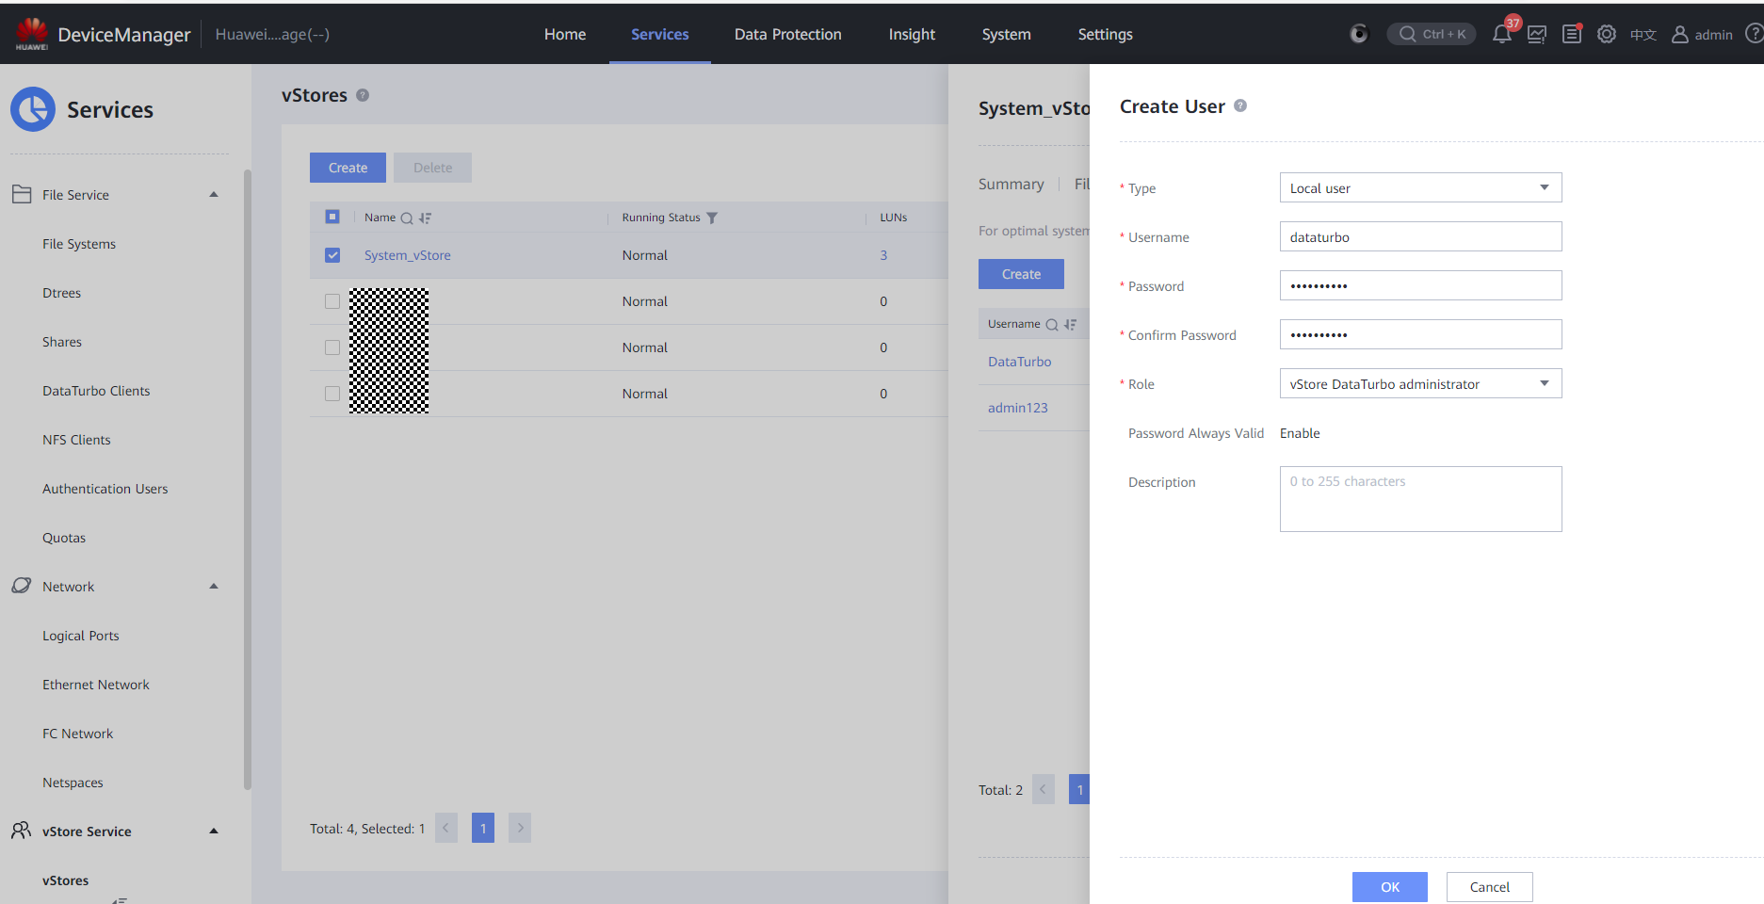The image size is (1764, 904).
Task: Click the performance monitoring chart icon
Action: tap(1537, 35)
